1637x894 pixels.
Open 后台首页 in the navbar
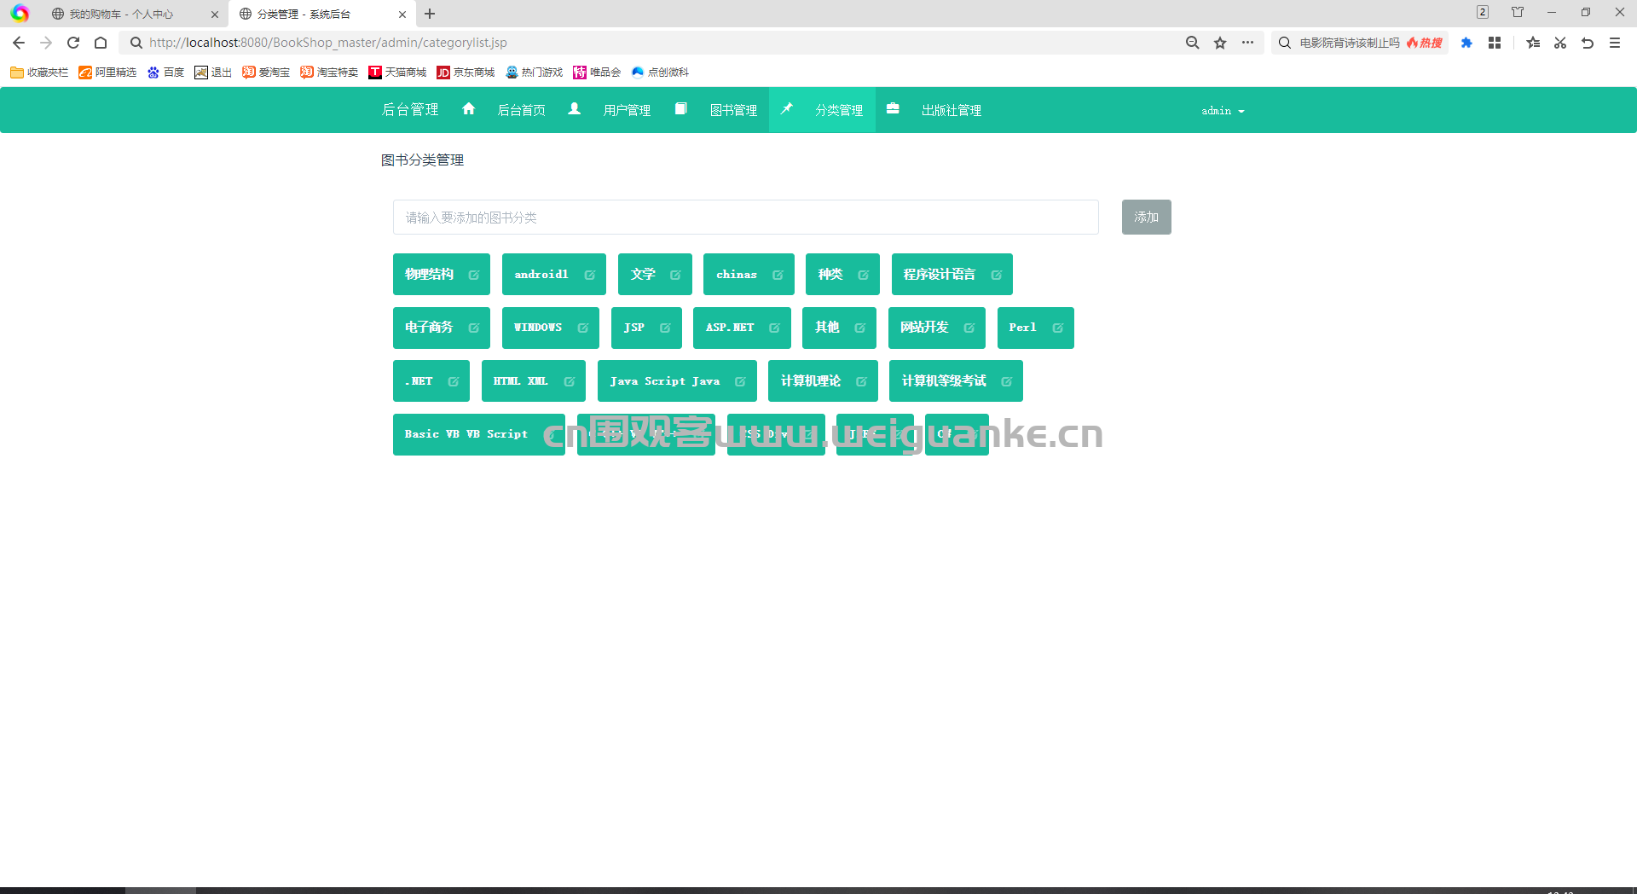coord(521,111)
